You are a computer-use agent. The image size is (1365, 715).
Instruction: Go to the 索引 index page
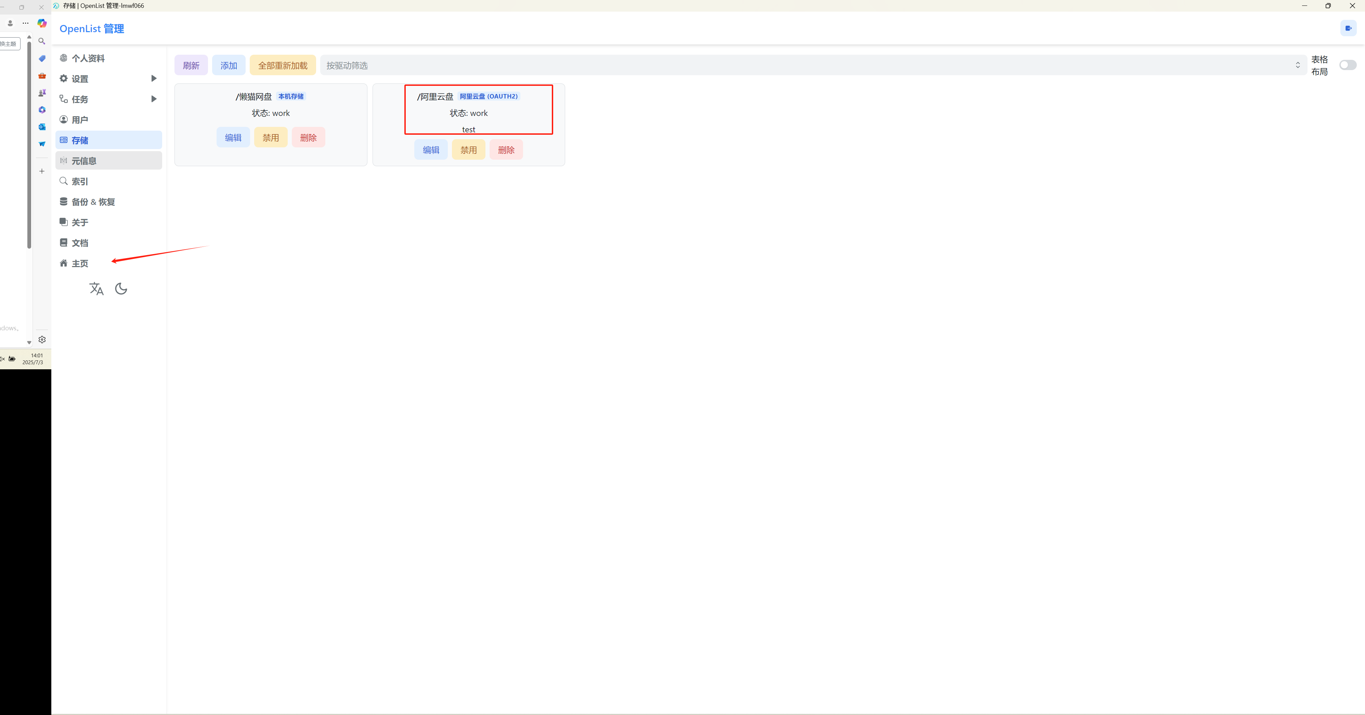point(109,181)
